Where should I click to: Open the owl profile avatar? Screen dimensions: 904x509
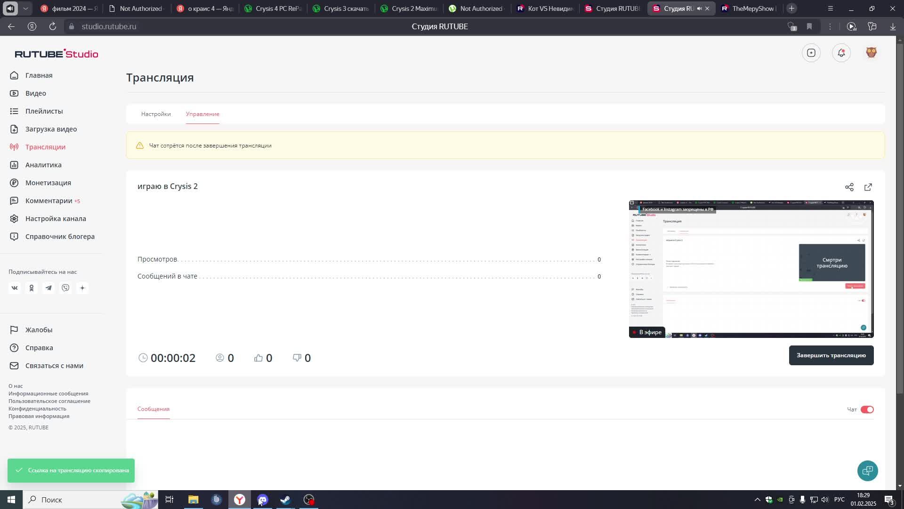tap(872, 53)
